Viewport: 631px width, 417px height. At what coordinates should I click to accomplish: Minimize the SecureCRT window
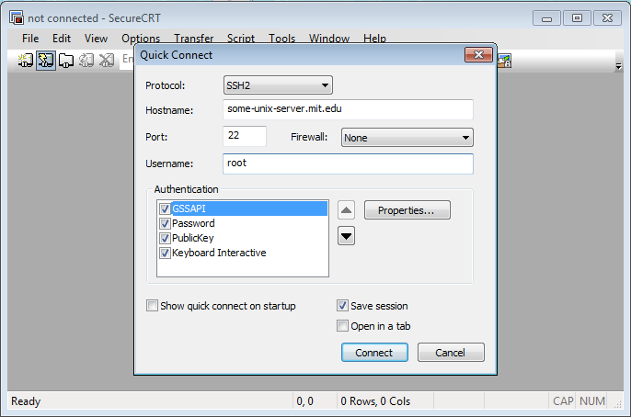[546, 18]
